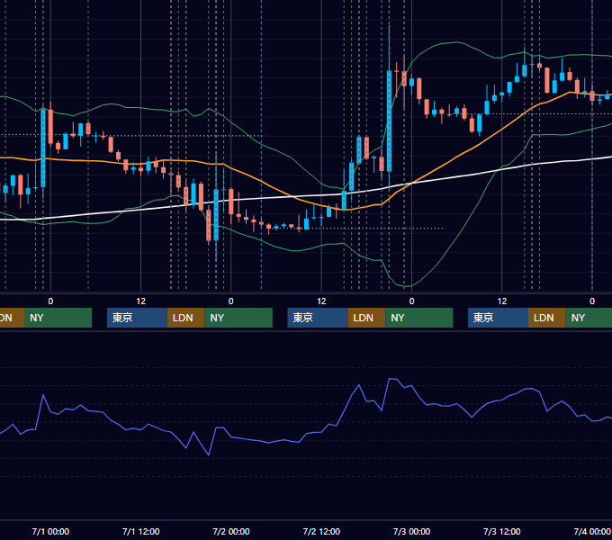The image size is (612, 540).
Task: Click the LDN session block for 7/1
Action: (185, 318)
